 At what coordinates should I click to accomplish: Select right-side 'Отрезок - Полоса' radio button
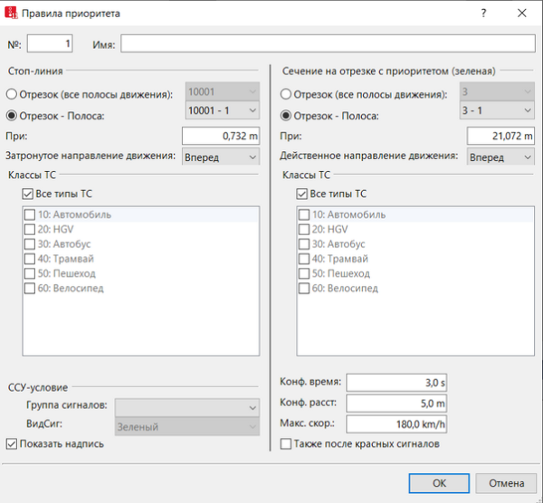pos(287,115)
